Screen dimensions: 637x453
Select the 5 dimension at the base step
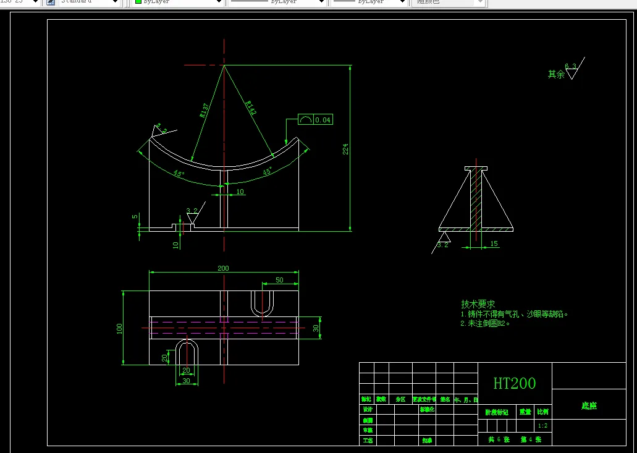[135, 216]
